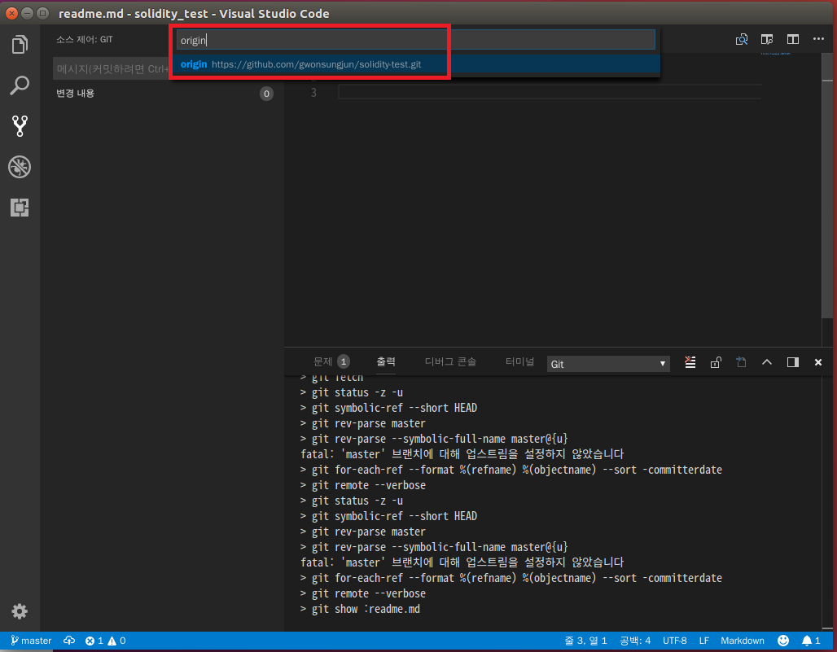
Task: Select the origin remote suggestion
Action: [x=416, y=64]
